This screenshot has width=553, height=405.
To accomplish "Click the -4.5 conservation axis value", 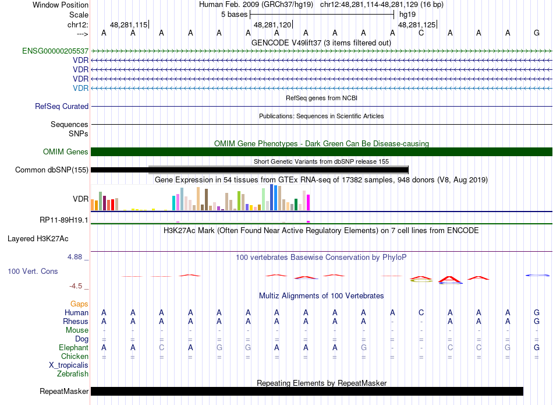I will (76, 286).
